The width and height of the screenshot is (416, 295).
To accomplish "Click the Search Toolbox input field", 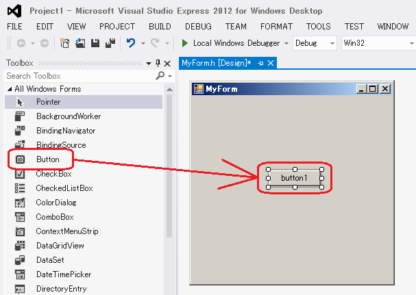I will (x=79, y=76).
